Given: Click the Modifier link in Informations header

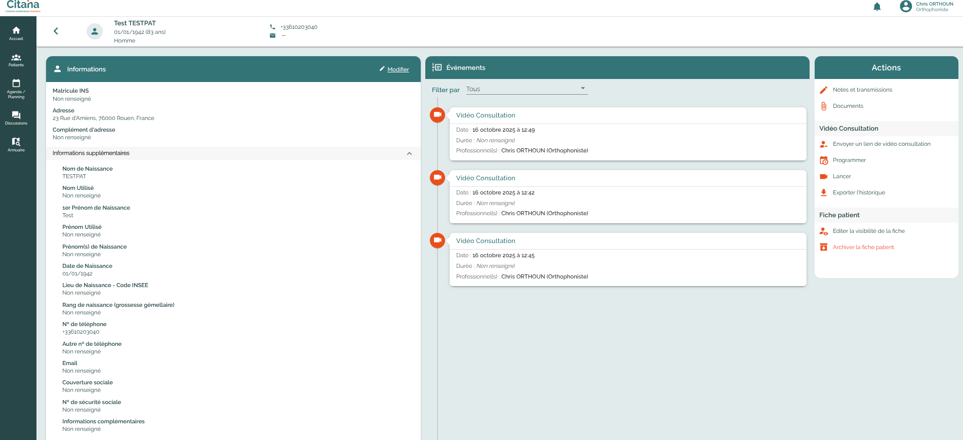Looking at the screenshot, I should tap(397, 69).
